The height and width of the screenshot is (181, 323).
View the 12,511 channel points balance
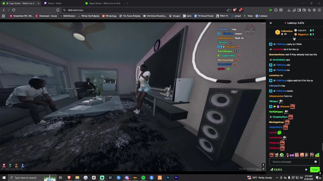[276, 170]
